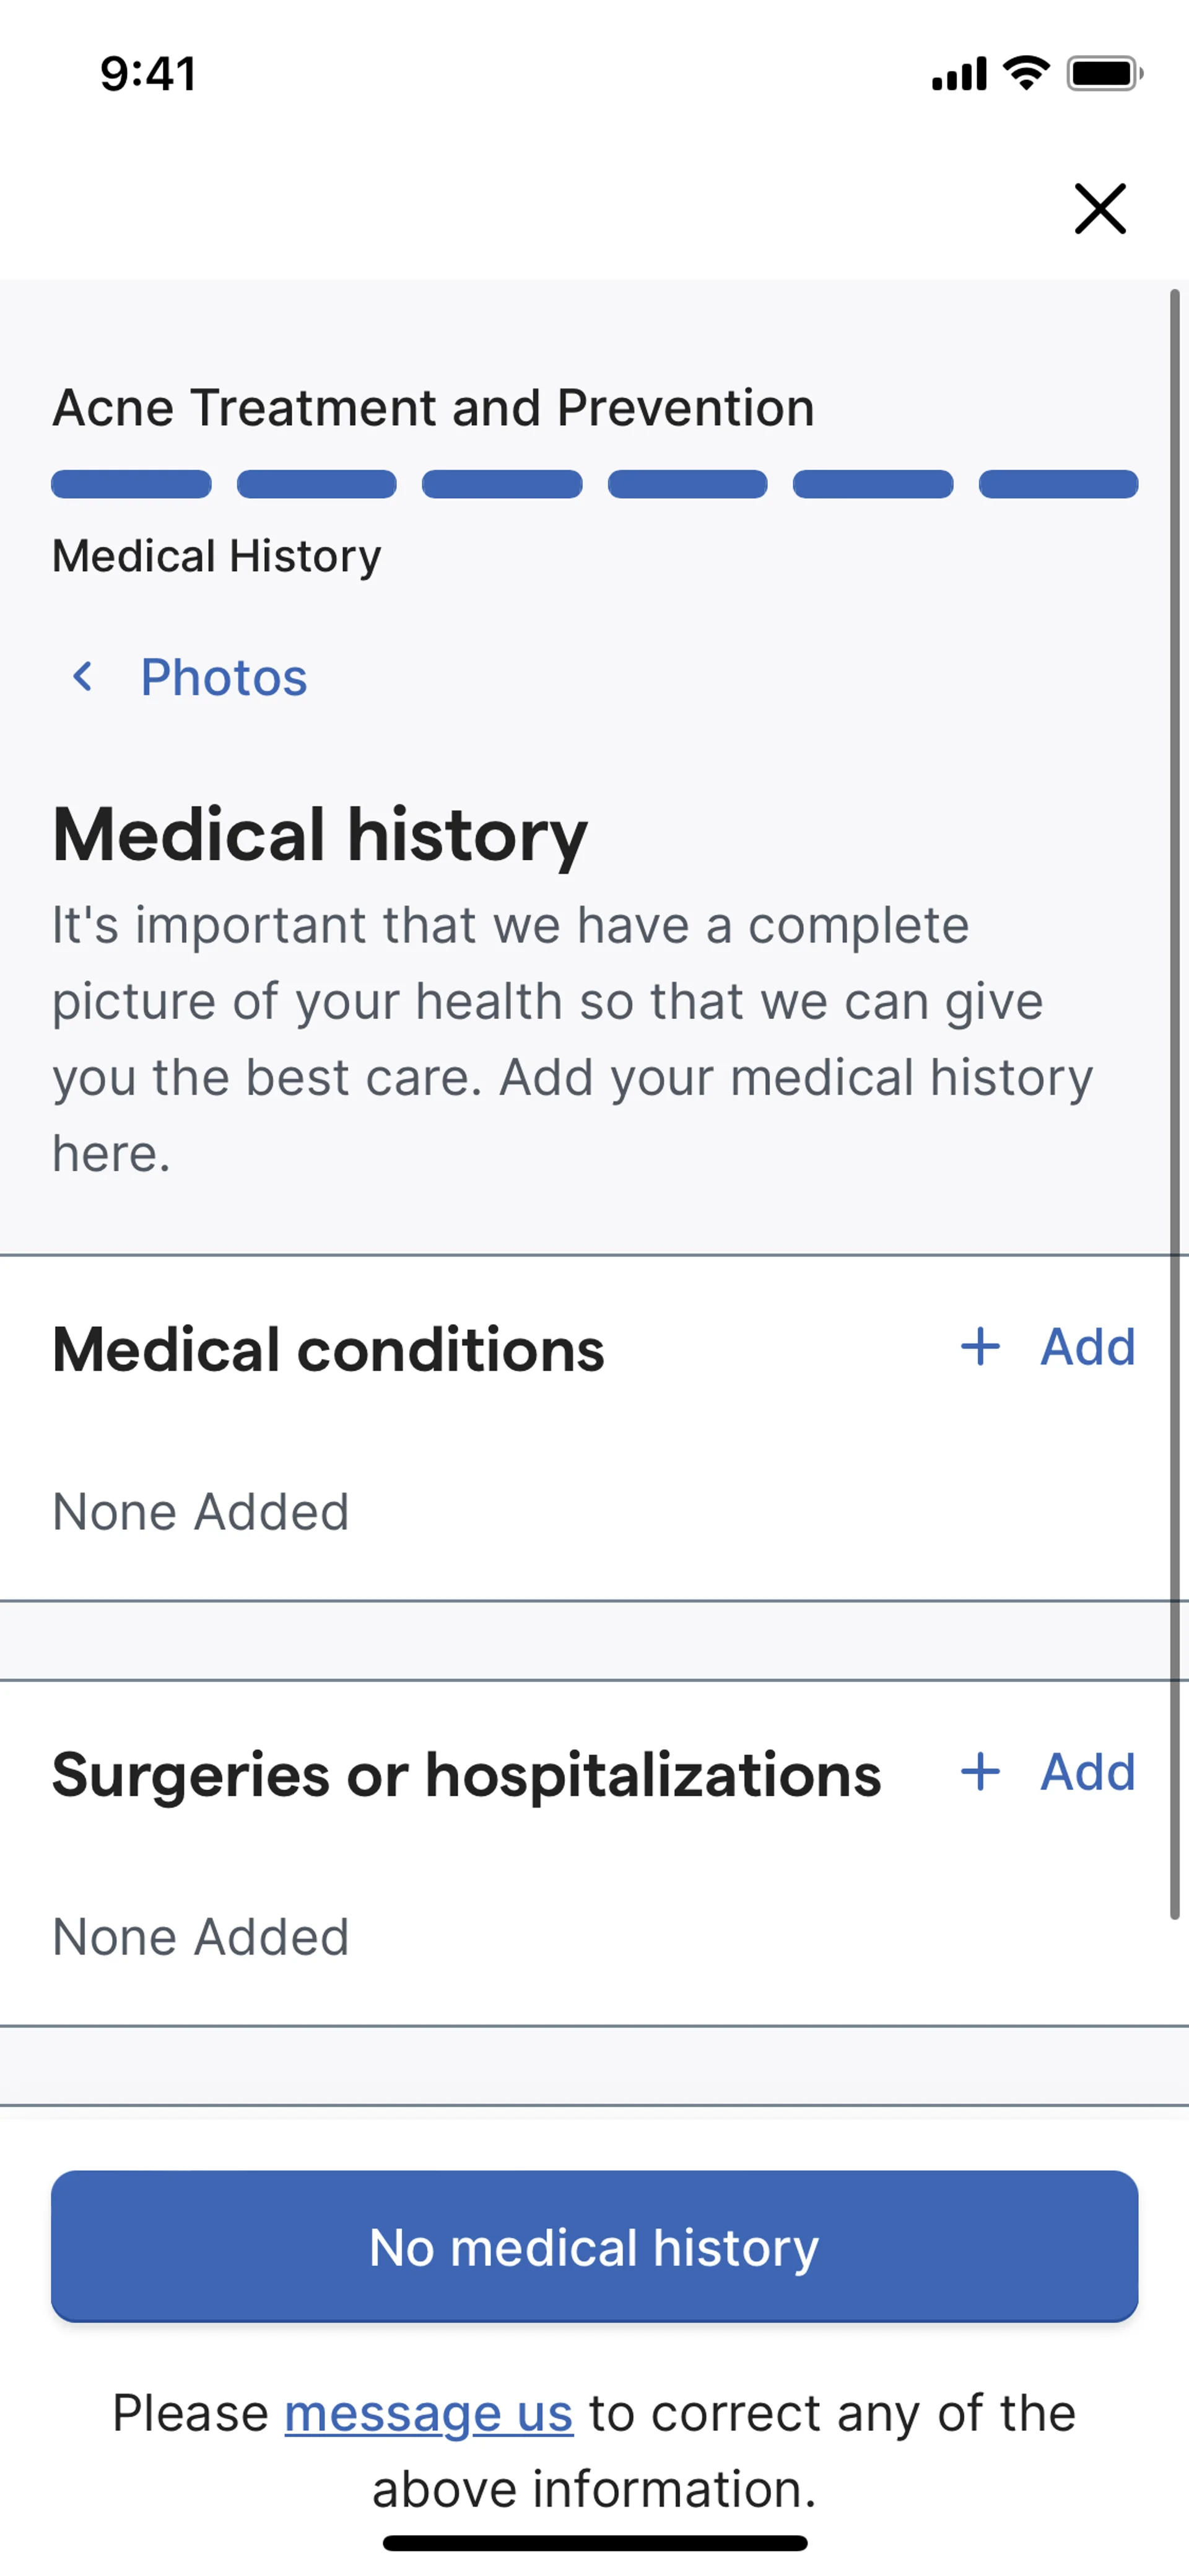Tap the first progress bar segment

click(131, 484)
